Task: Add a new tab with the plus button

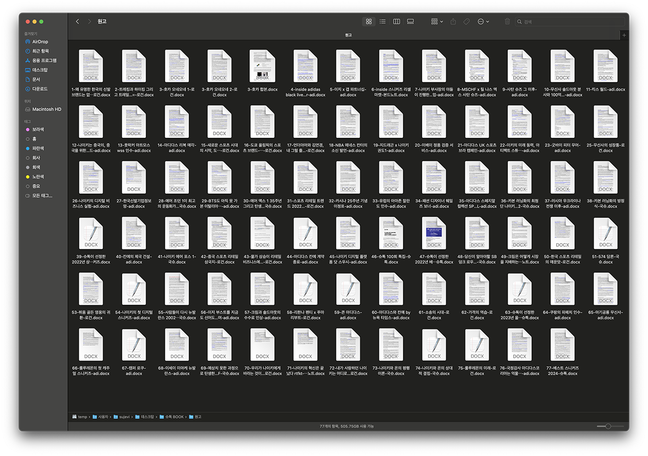Action: point(624,35)
